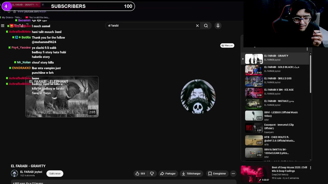Click Mr_Nolan username in chat
328x184 pixels.
24,62
